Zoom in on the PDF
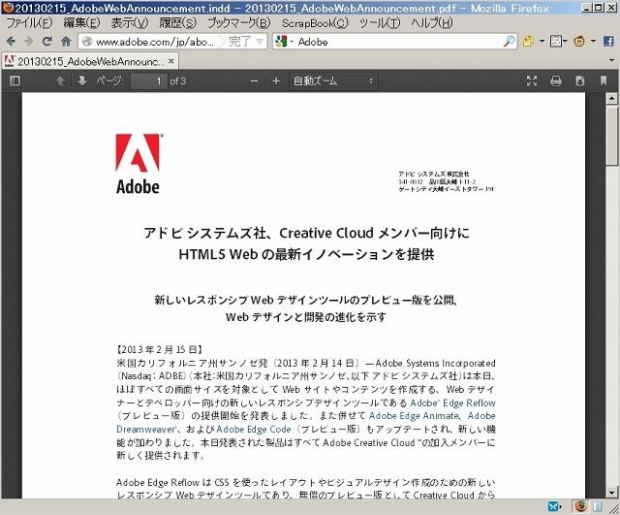 [276, 81]
